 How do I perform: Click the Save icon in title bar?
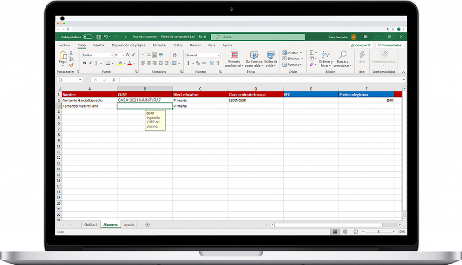click(98, 37)
